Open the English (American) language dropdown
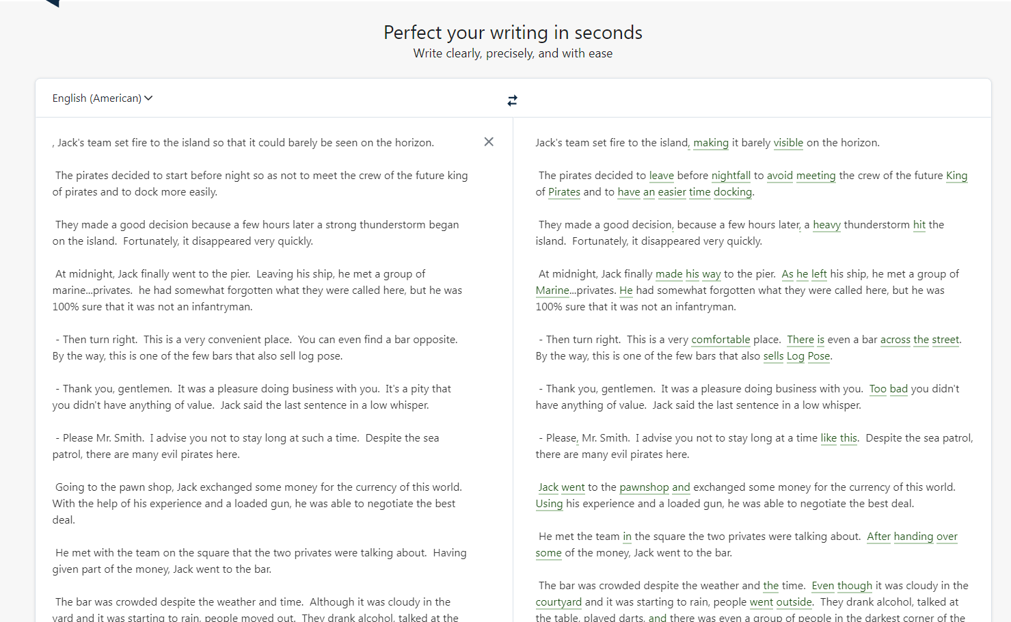The width and height of the screenshot is (1011, 622). click(x=103, y=98)
